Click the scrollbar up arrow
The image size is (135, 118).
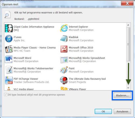(128, 25)
